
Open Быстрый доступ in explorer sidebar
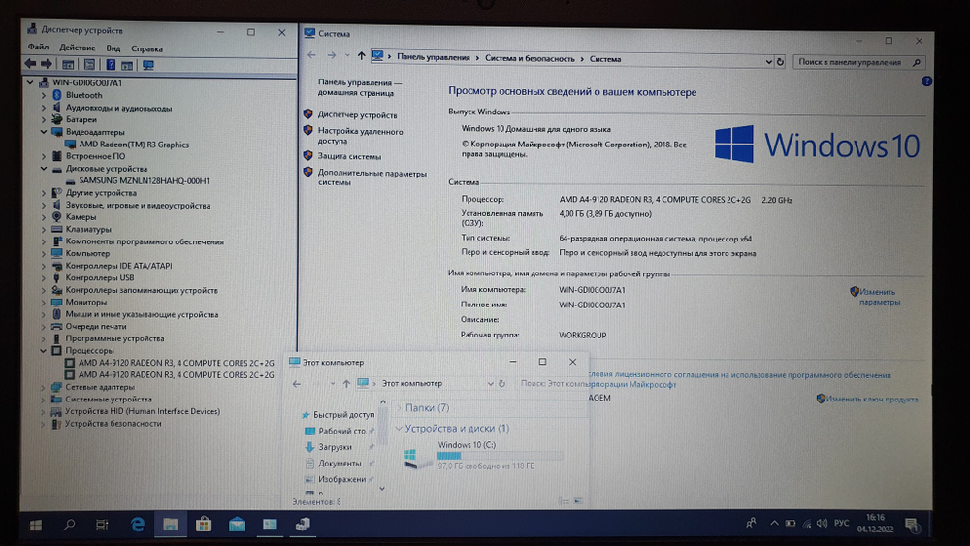pos(343,415)
